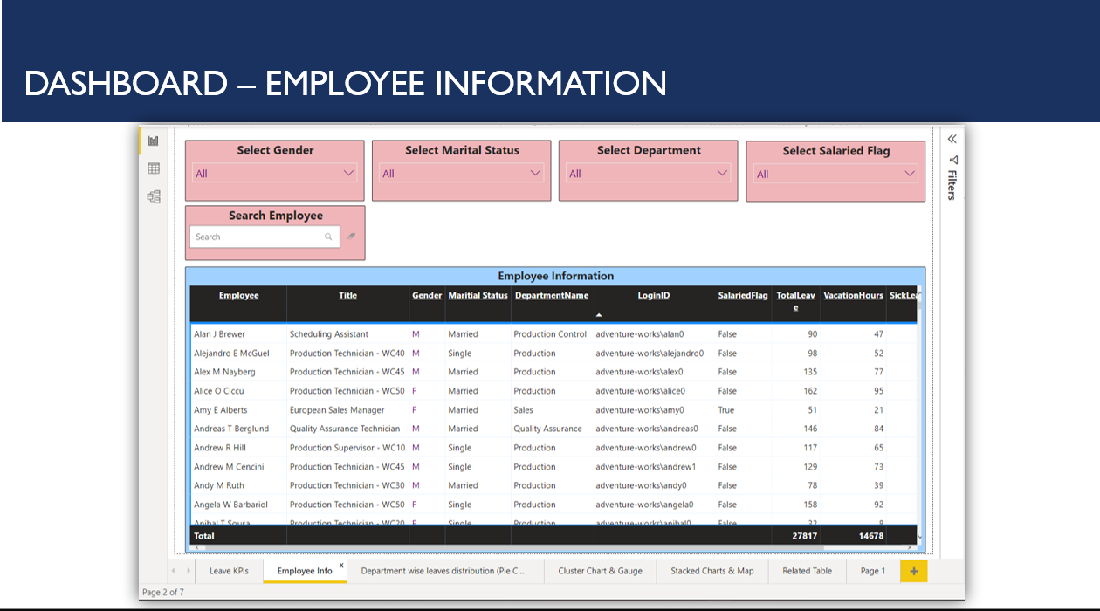The width and height of the screenshot is (1100, 611).
Task: Sort by the Gender column header
Action: pyautogui.click(x=427, y=296)
